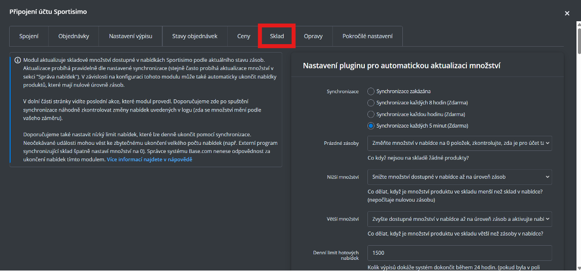
Task: Choose Synchronizace každých 8 hodin radio
Action: (370, 103)
